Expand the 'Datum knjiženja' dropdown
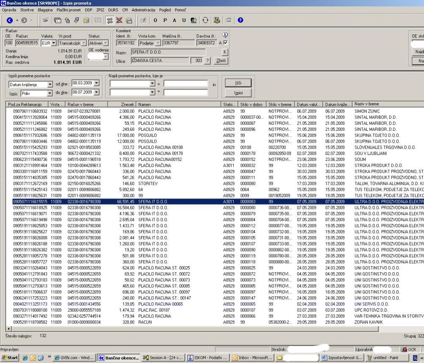424x363 pixels. 50,84
